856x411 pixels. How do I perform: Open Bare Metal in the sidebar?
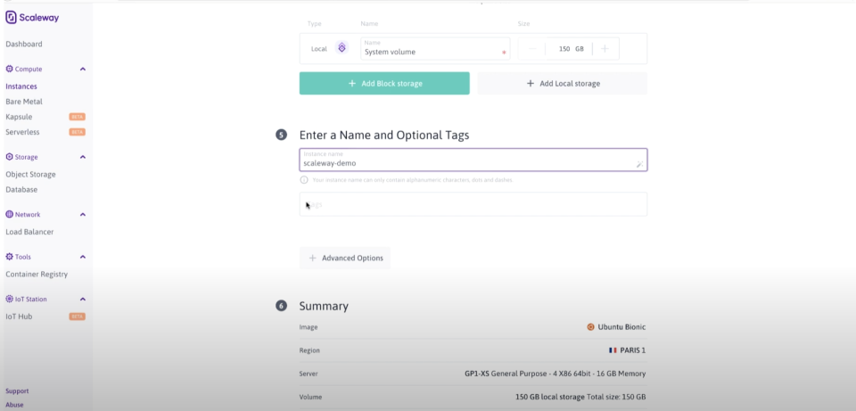click(24, 102)
